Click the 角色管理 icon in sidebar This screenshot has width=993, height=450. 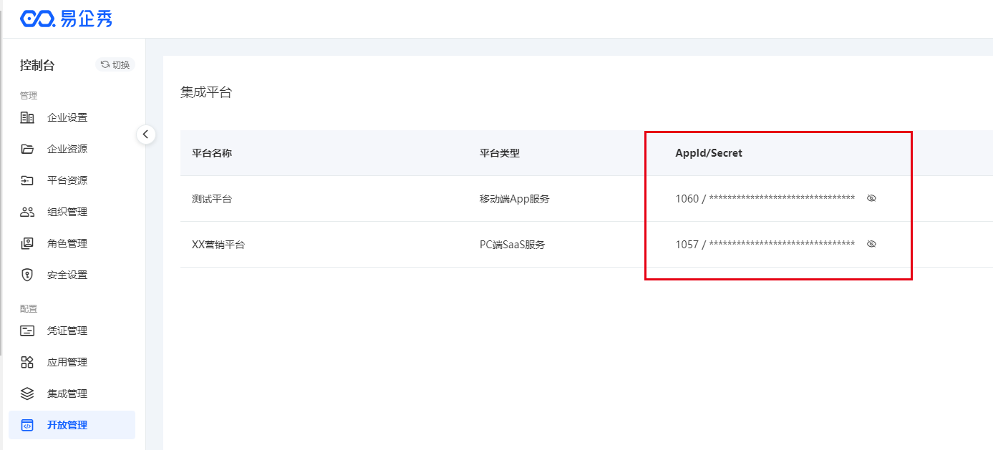(27, 243)
